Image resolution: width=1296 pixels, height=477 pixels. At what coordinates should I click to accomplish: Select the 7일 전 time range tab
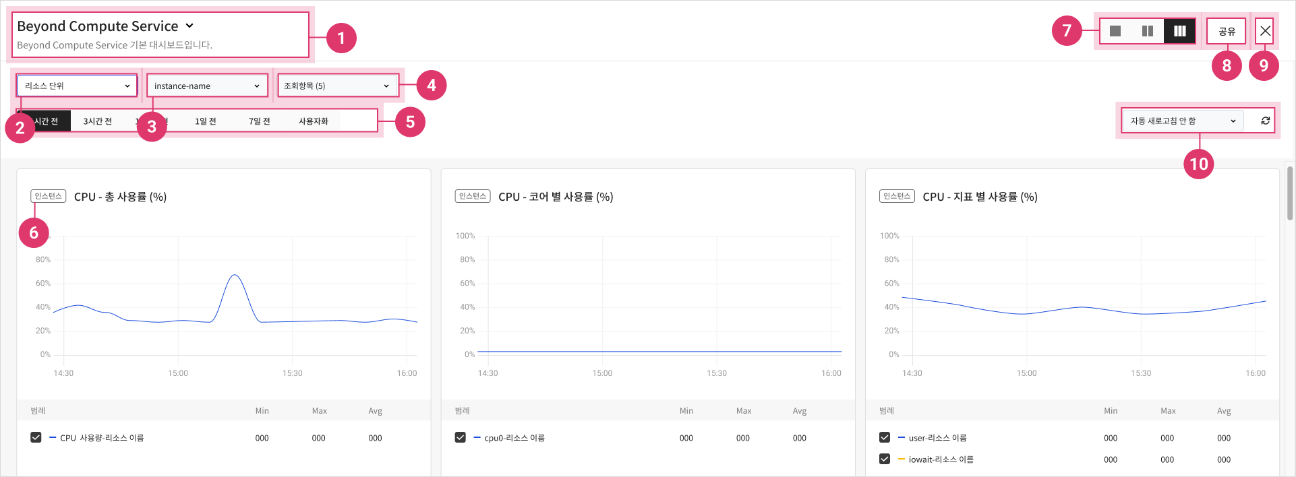pos(260,121)
